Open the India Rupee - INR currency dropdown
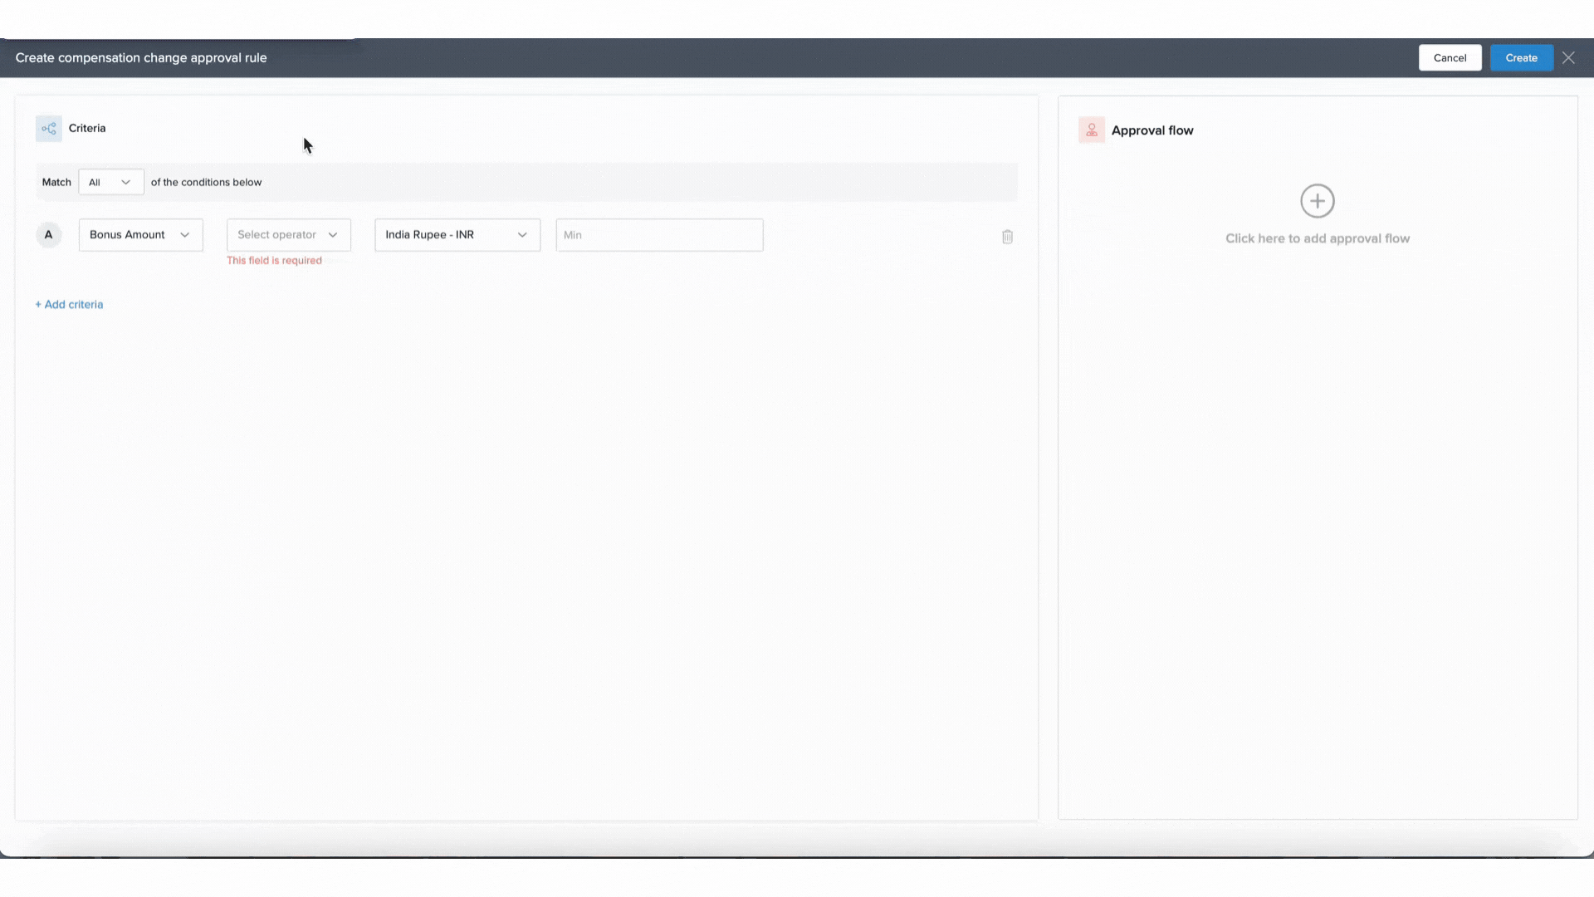Screen dimensions: 1594x897 [457, 235]
